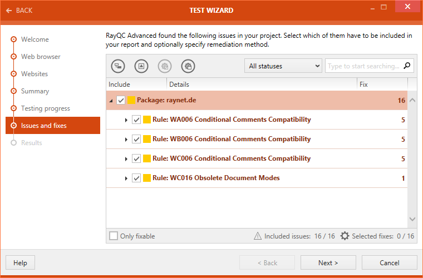
Task: Click the BACK arrow in title bar
Action: 9,11
